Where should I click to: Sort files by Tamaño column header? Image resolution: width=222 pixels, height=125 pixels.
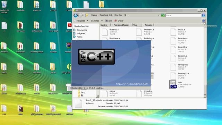click(x=149, y=25)
